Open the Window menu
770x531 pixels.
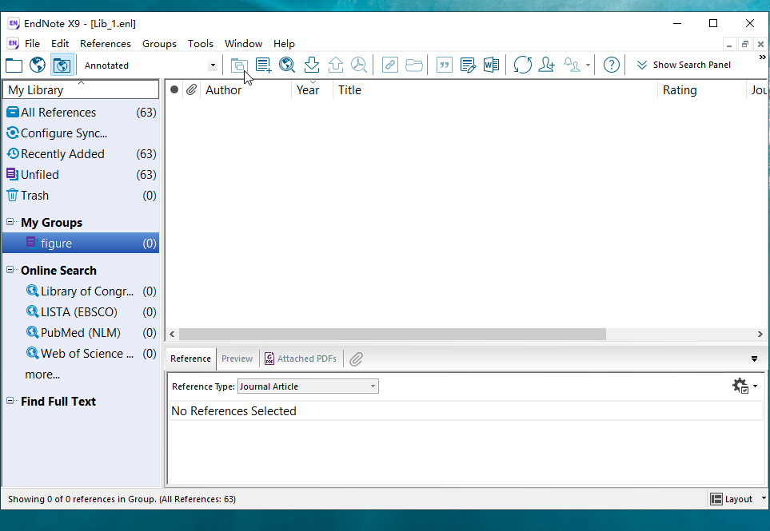[x=244, y=44]
